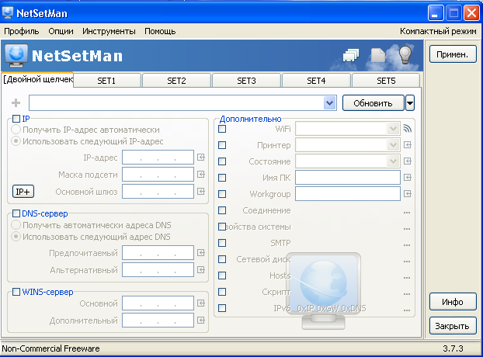Click the light bulb icon in header
483x357 pixels.
[405, 55]
